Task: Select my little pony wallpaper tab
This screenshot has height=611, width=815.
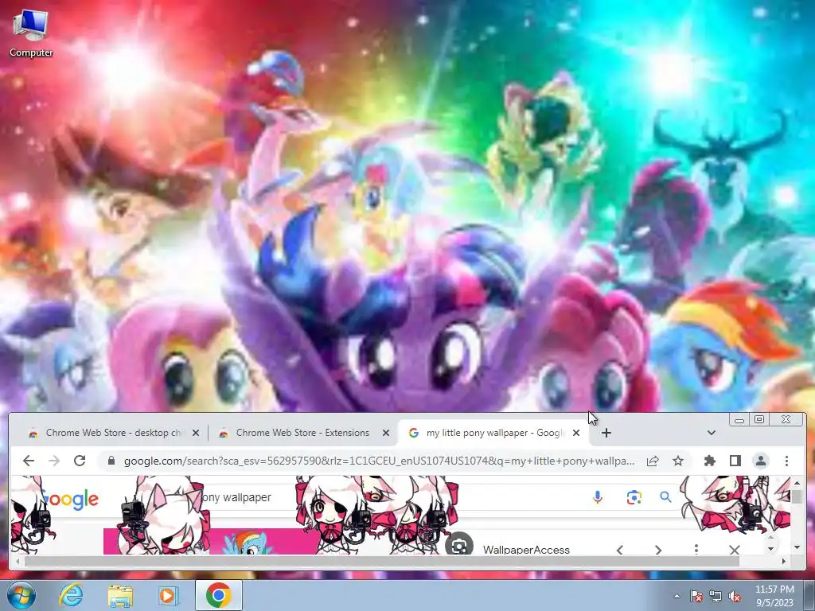Action: (493, 433)
